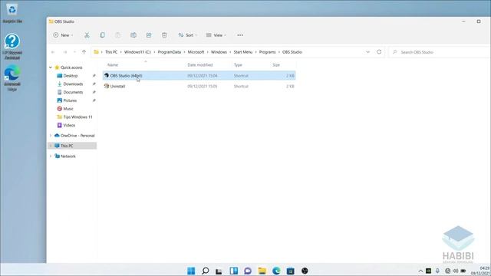Screen dimensions: 491x276
Task: Open the See more (three dots) menu
Action: coord(240,35)
